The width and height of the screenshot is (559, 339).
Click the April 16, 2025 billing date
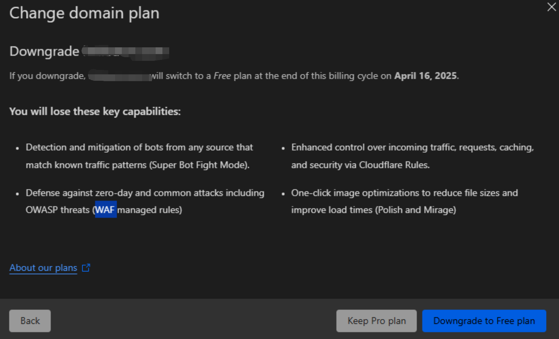pos(426,76)
